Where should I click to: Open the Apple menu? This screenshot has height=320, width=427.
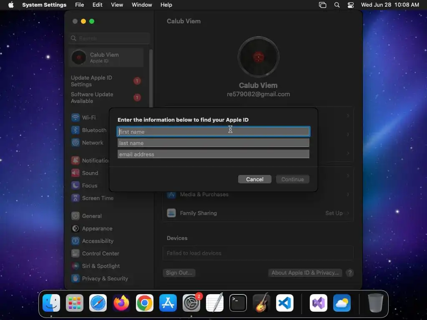(x=11, y=5)
